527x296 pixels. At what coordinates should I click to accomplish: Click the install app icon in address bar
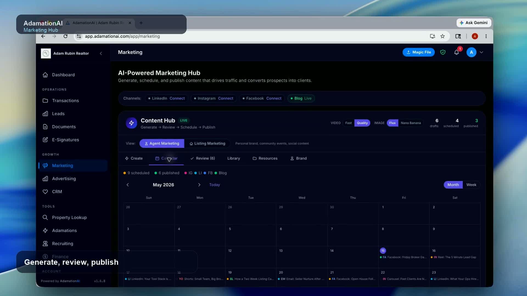(432, 36)
